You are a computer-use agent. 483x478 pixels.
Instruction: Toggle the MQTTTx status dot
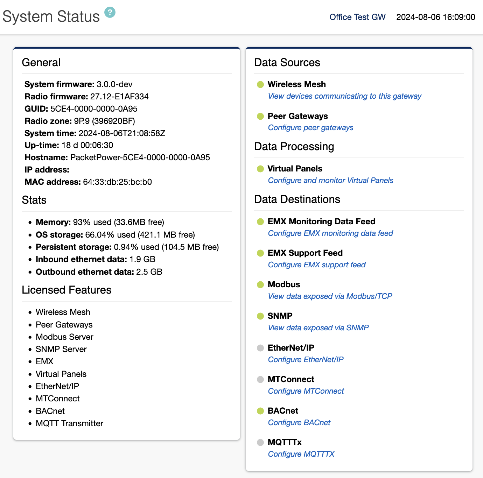(x=260, y=442)
